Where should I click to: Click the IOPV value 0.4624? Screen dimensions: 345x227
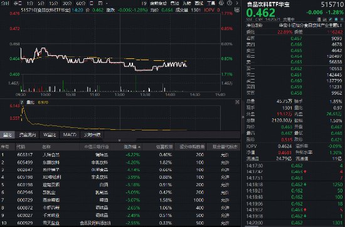tap(285, 146)
